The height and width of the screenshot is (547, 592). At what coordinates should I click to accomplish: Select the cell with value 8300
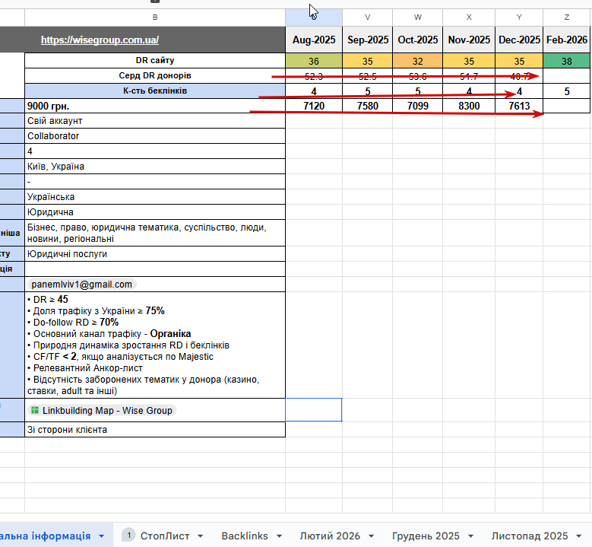[469, 106]
